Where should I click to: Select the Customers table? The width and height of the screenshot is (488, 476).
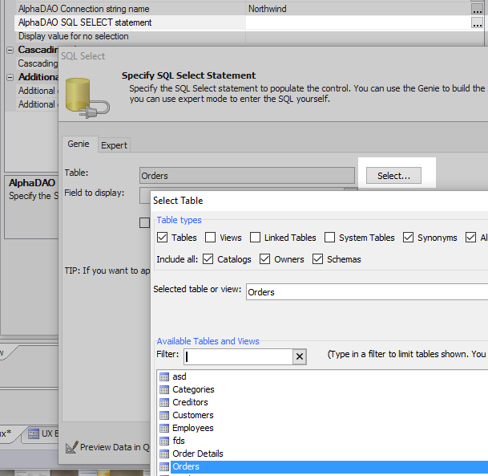(193, 415)
